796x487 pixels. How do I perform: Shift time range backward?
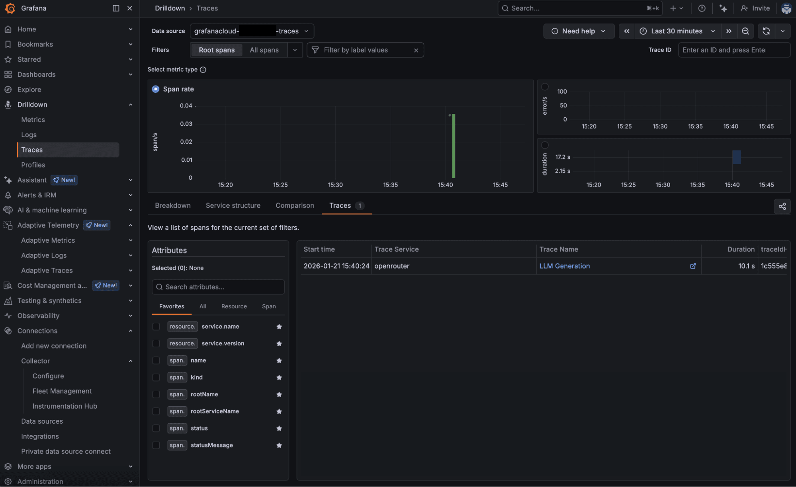pos(626,31)
